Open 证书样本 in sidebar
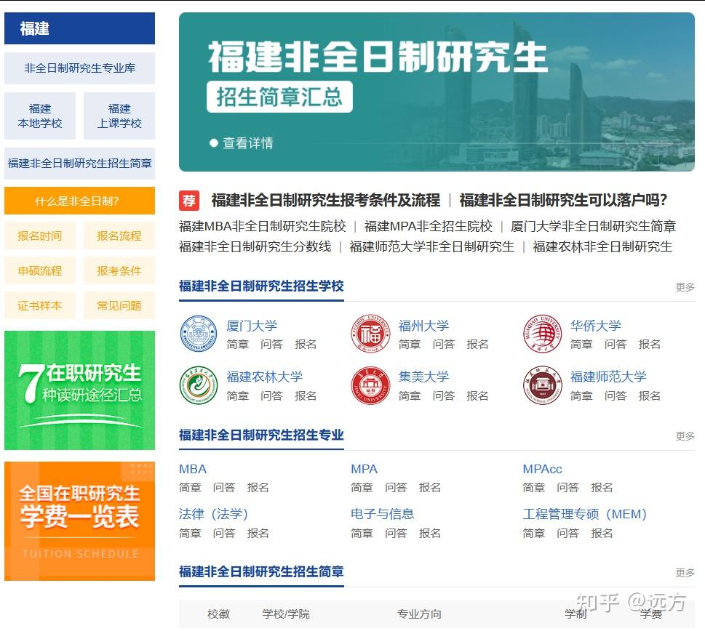This screenshot has height=631, width=705. click(40, 306)
